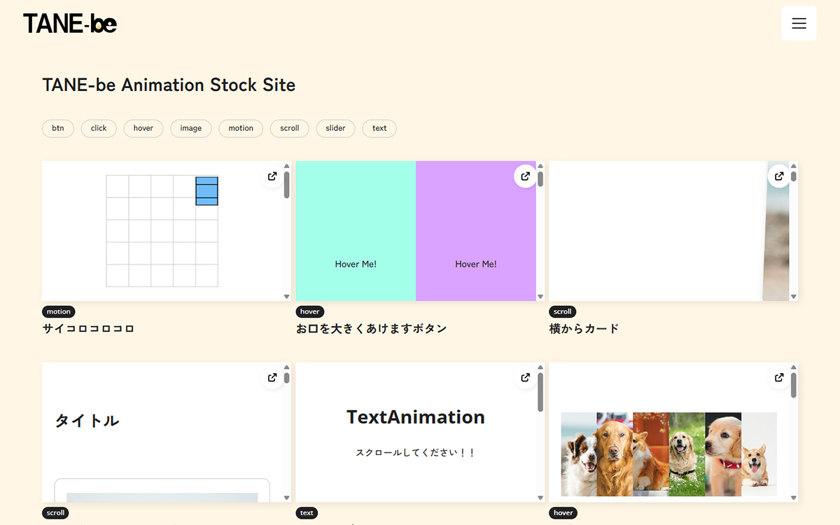This screenshot has height=525, width=840.
Task: Open external link on the dog photos card
Action: coord(779,377)
